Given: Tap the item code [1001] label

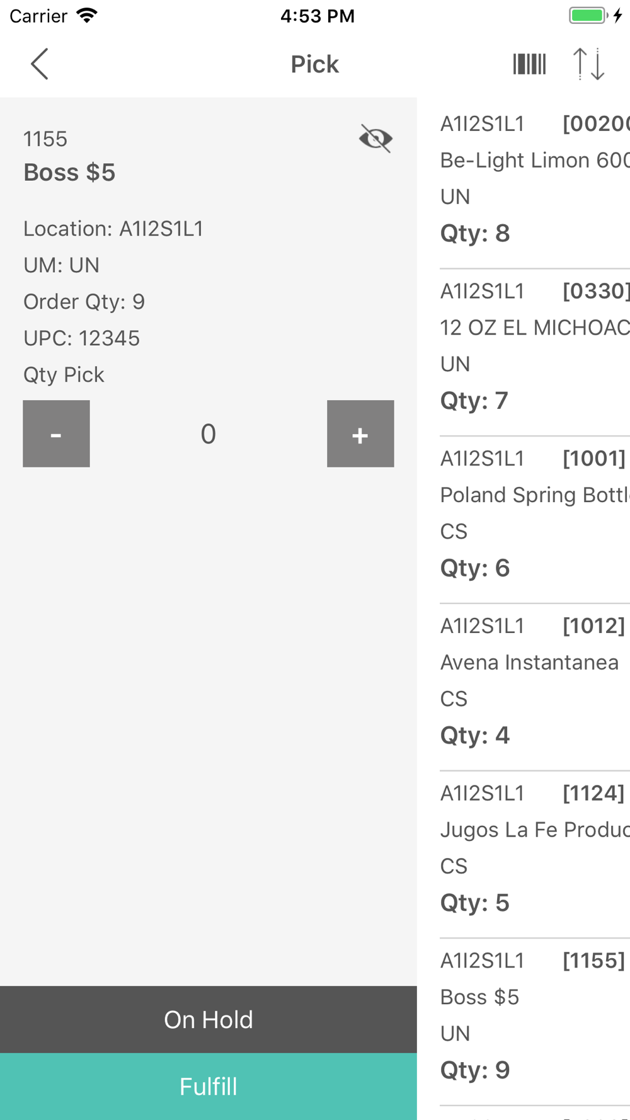Looking at the screenshot, I should (594, 459).
